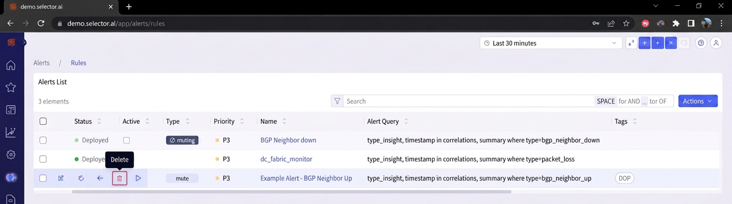Delete the selected alert with the trash icon

[x=120, y=178]
